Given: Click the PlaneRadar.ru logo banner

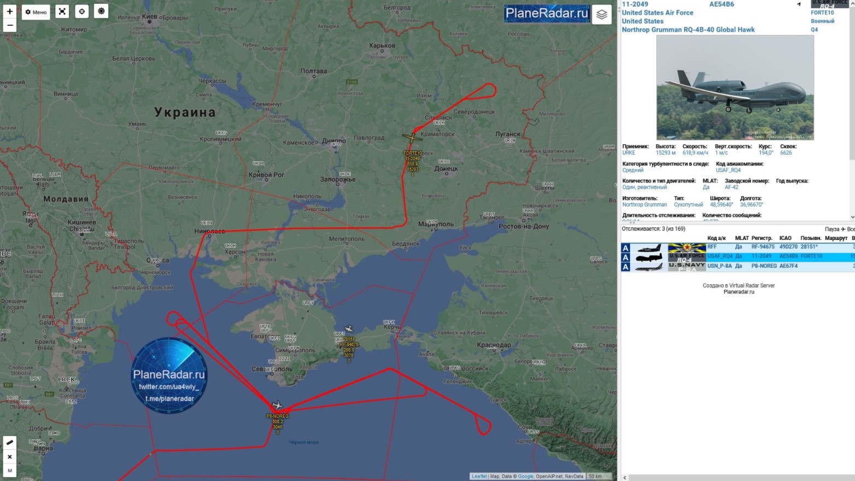Looking at the screenshot, I should click(547, 13).
